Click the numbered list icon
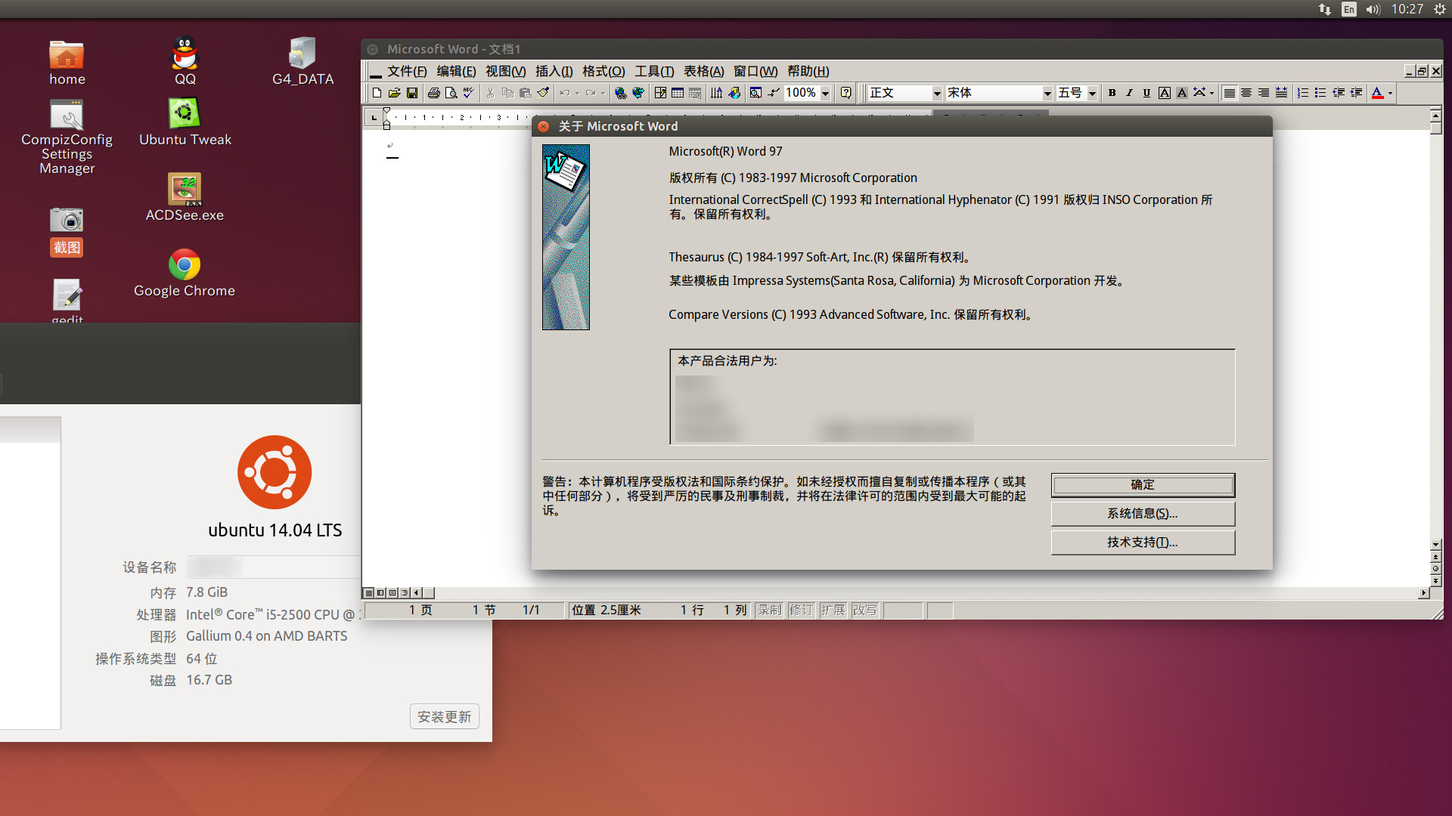1452x816 pixels. 1303,93
